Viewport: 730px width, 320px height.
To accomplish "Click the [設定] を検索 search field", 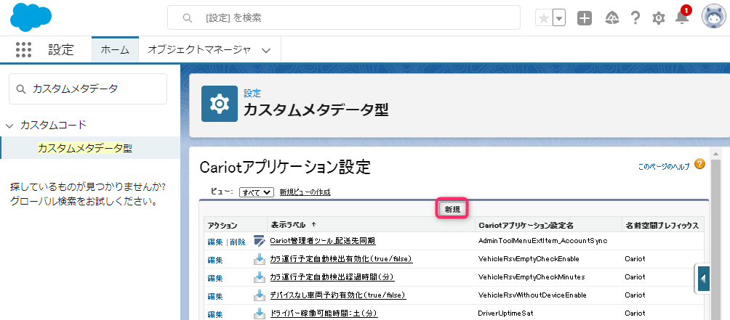I will (x=344, y=17).
